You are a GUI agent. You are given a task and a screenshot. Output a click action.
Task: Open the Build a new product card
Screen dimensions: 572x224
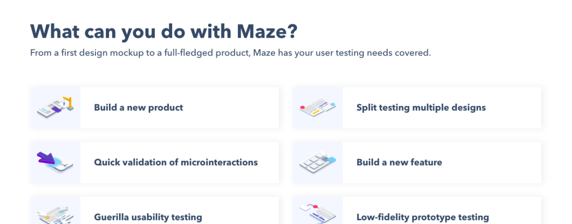pyautogui.click(x=154, y=107)
